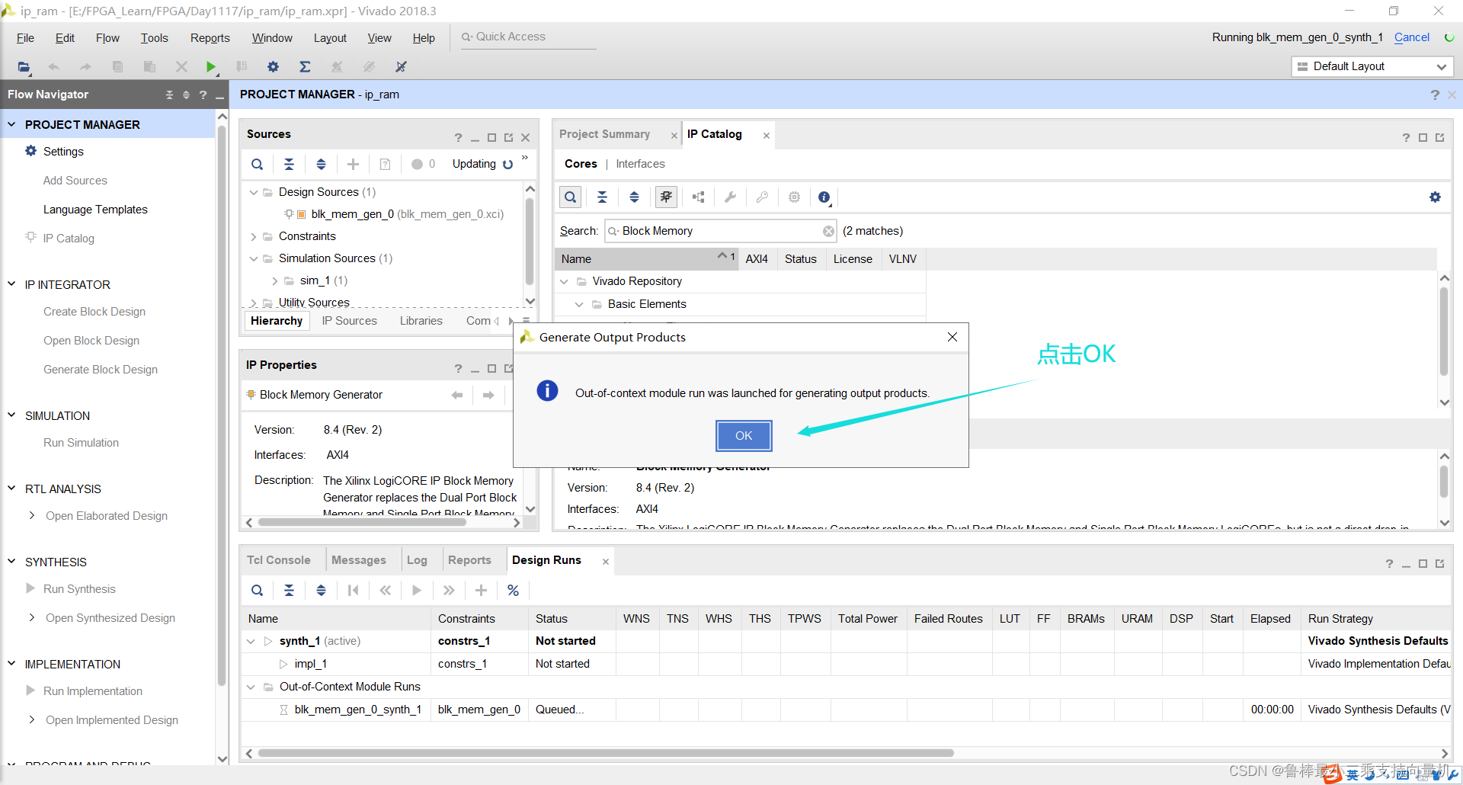Viewport: 1463px width, 785px height.
Task: Select blk_mem_gen_0_synth_1 run row
Action: (846, 710)
